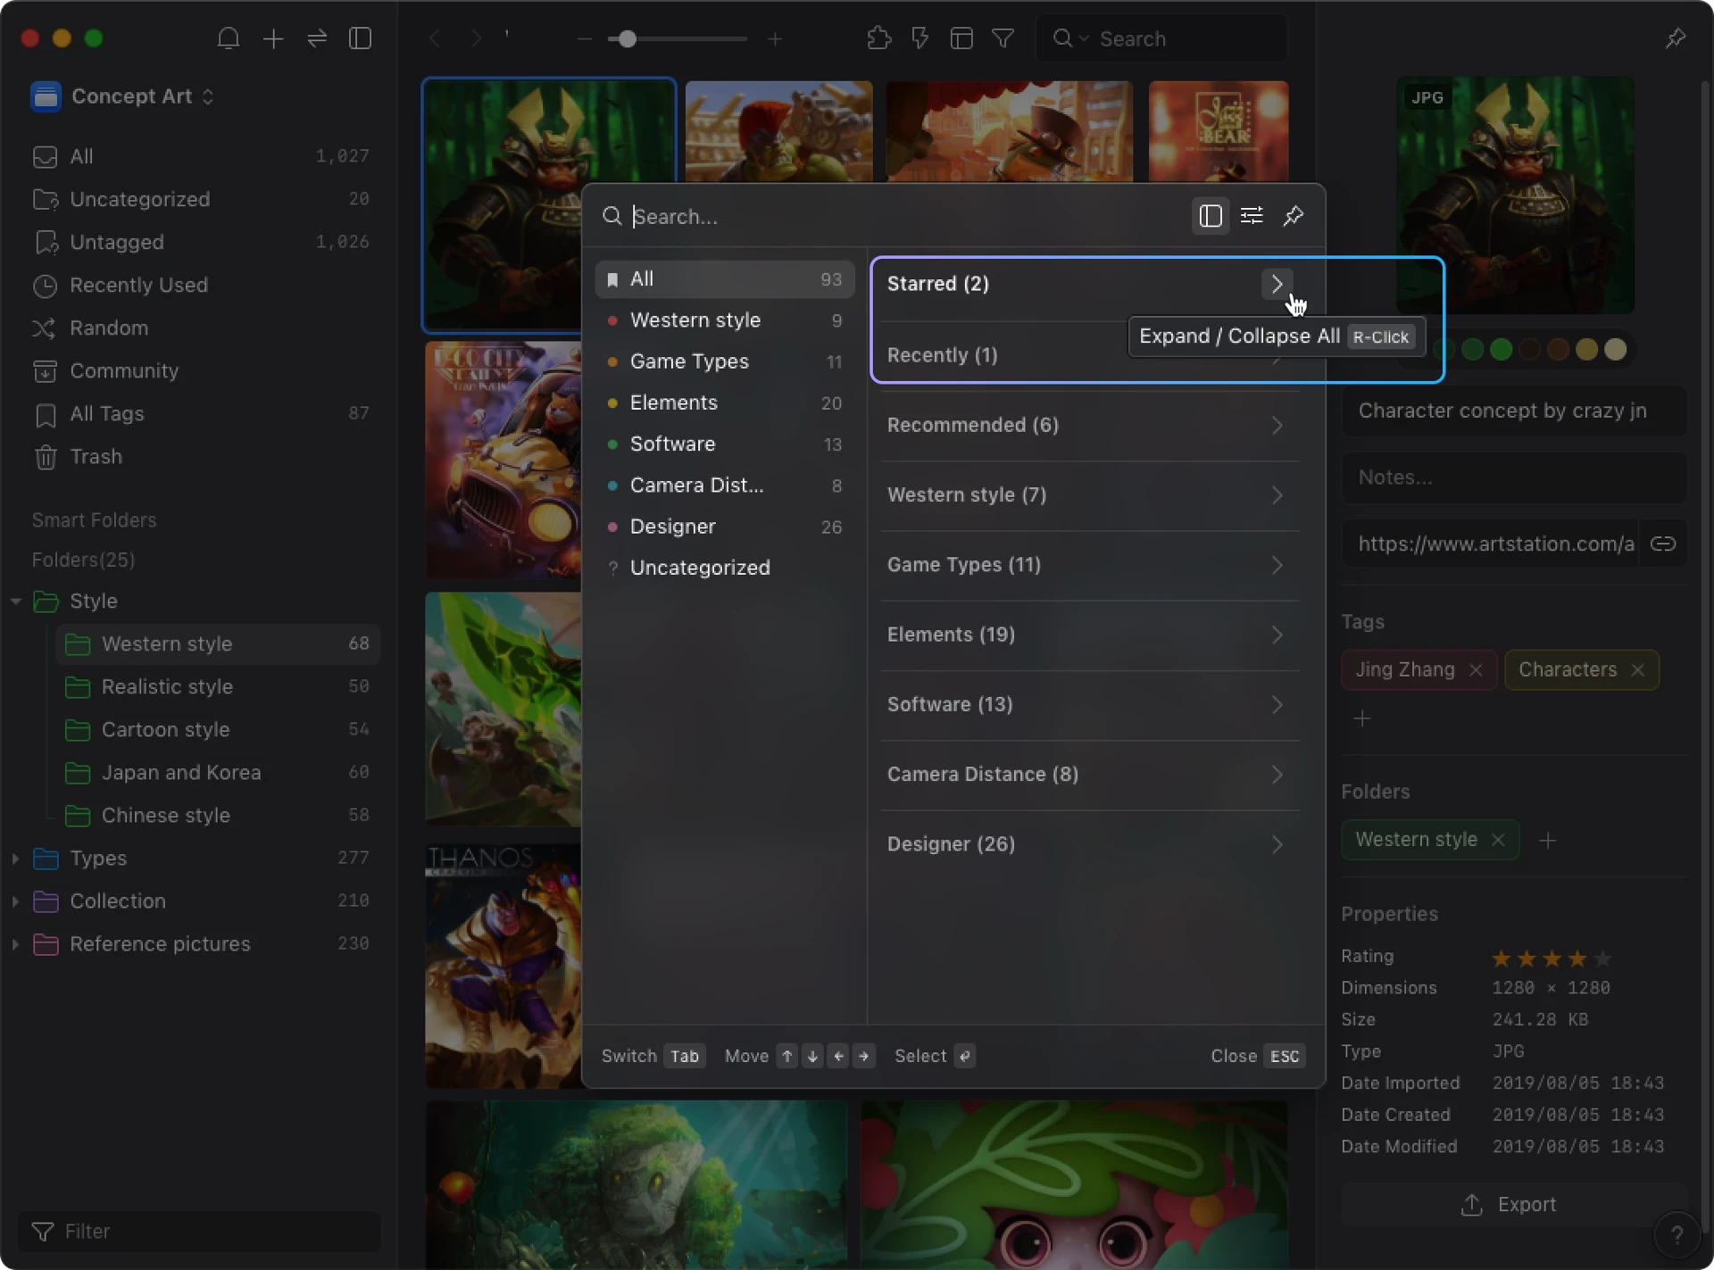
Task: Pin the inspector panel at top right
Action: (x=1675, y=38)
